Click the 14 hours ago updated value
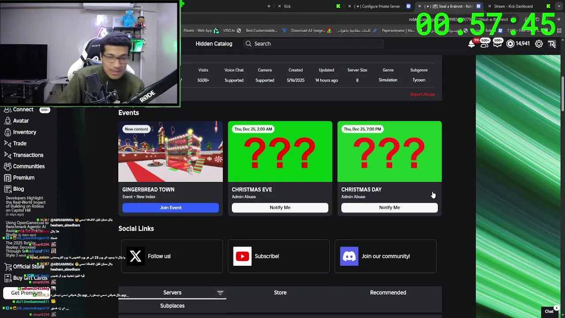 tap(326, 80)
